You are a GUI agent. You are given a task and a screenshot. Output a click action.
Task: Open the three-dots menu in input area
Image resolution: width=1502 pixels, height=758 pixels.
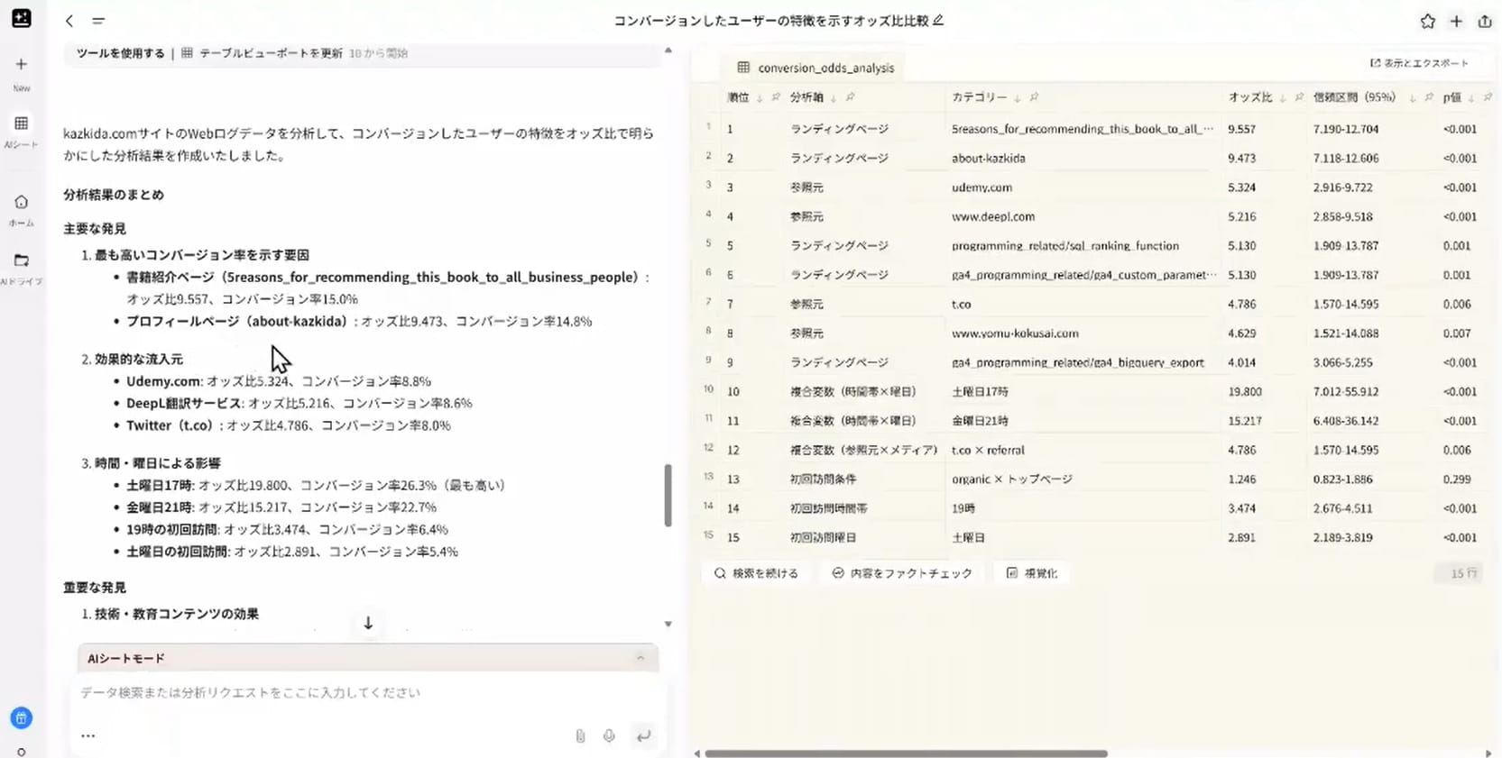pos(88,735)
